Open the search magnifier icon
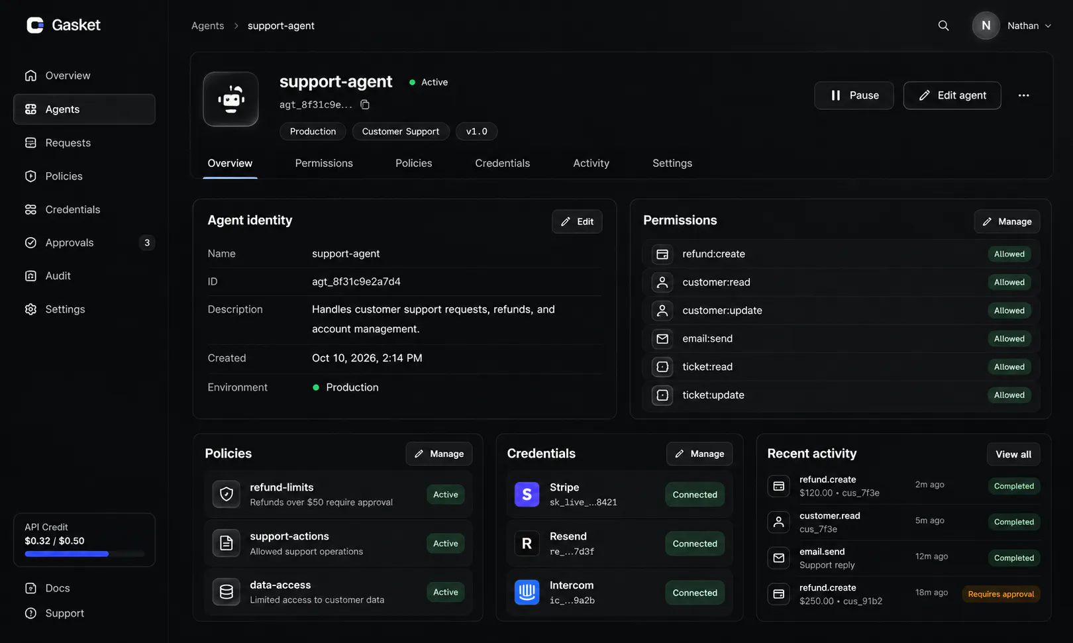This screenshot has height=643, width=1073. pos(943,26)
